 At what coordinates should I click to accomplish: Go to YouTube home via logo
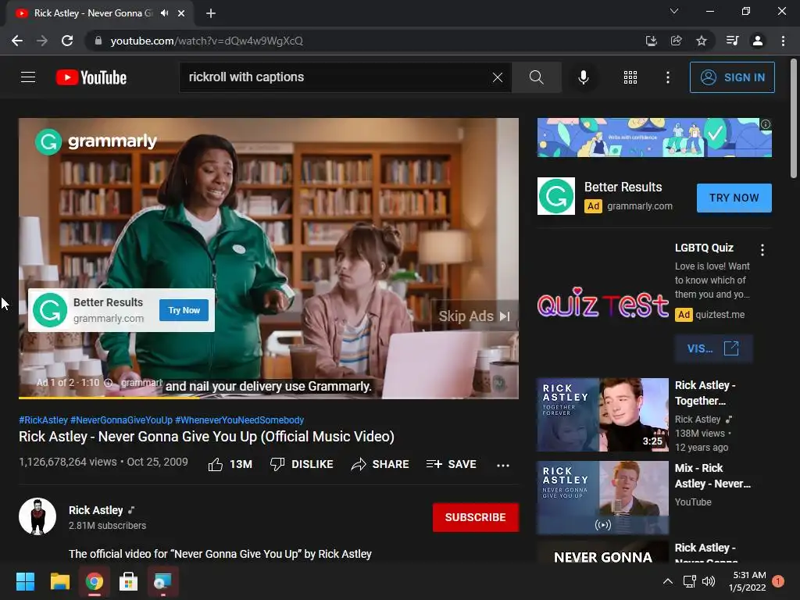(91, 77)
